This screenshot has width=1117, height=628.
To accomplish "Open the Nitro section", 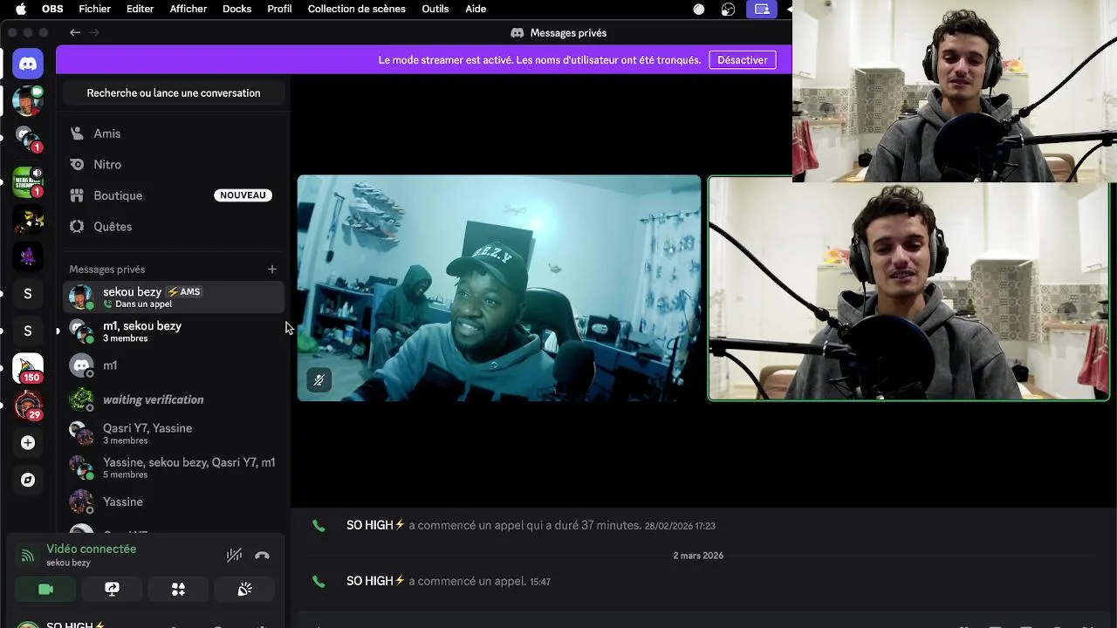I will click(x=174, y=164).
